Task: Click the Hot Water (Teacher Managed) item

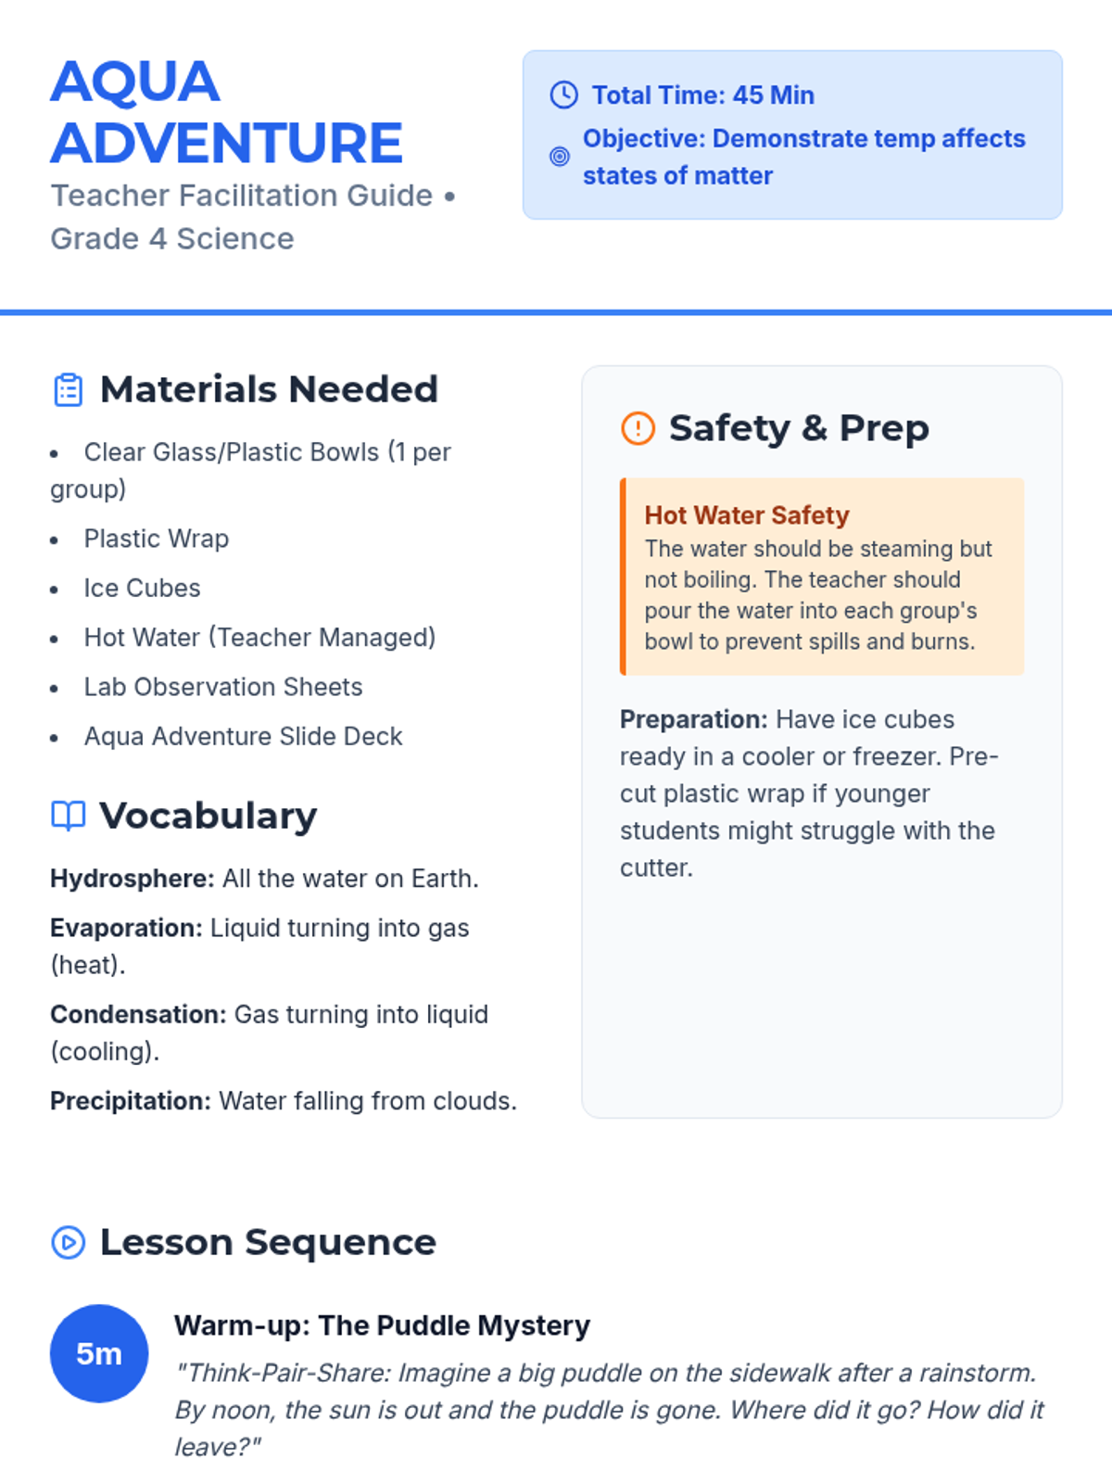Action: coord(259,638)
